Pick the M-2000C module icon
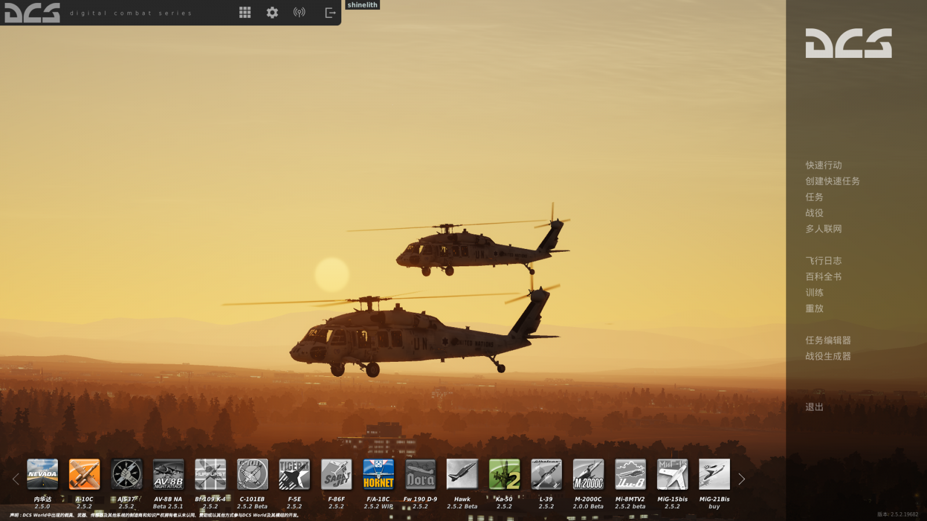 click(x=588, y=474)
